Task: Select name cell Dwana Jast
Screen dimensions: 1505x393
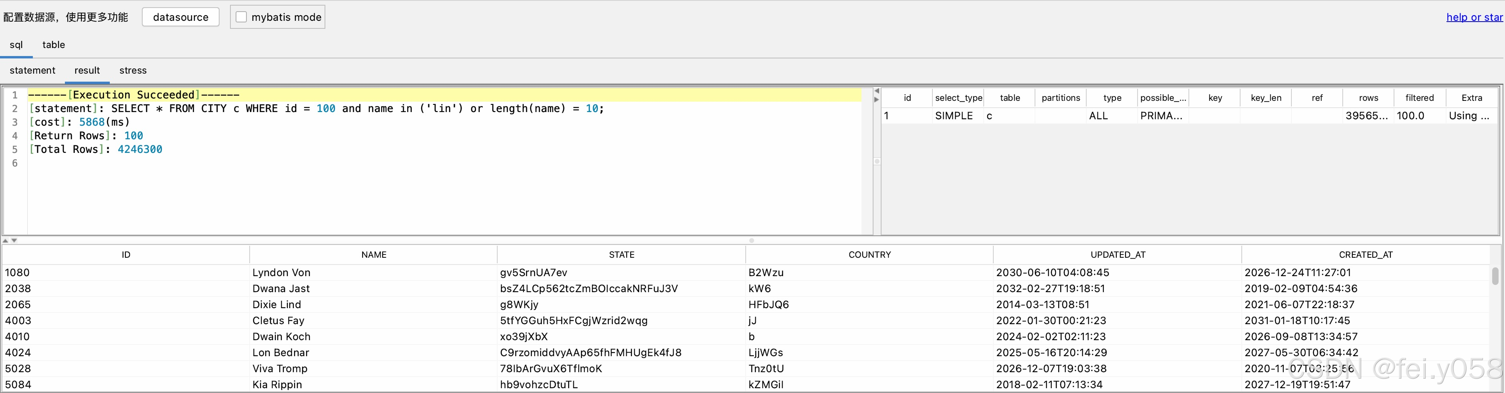Action: [374, 289]
